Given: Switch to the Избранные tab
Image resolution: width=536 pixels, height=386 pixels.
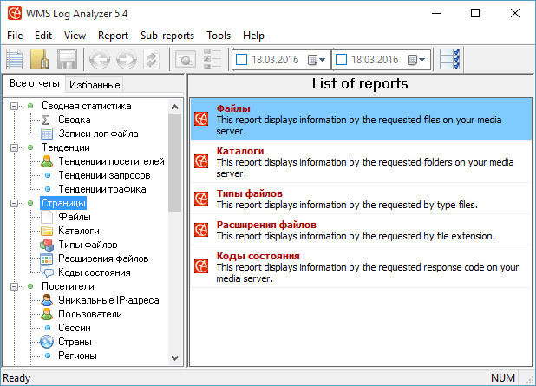Looking at the screenshot, I should [x=95, y=84].
